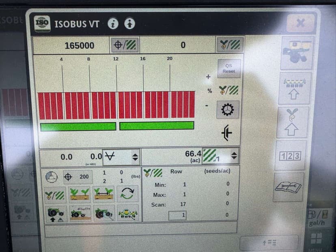Expand the softkey list button at bottom
The width and height of the screenshot is (336, 252).
(x=269, y=243)
